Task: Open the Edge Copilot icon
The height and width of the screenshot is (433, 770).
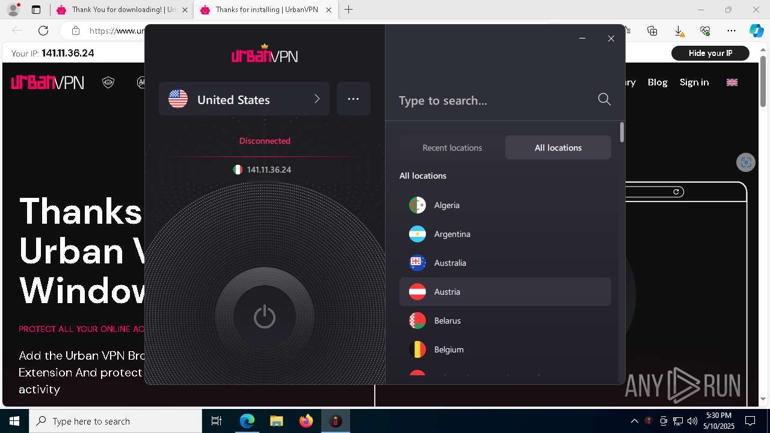Action: pyautogui.click(x=756, y=31)
